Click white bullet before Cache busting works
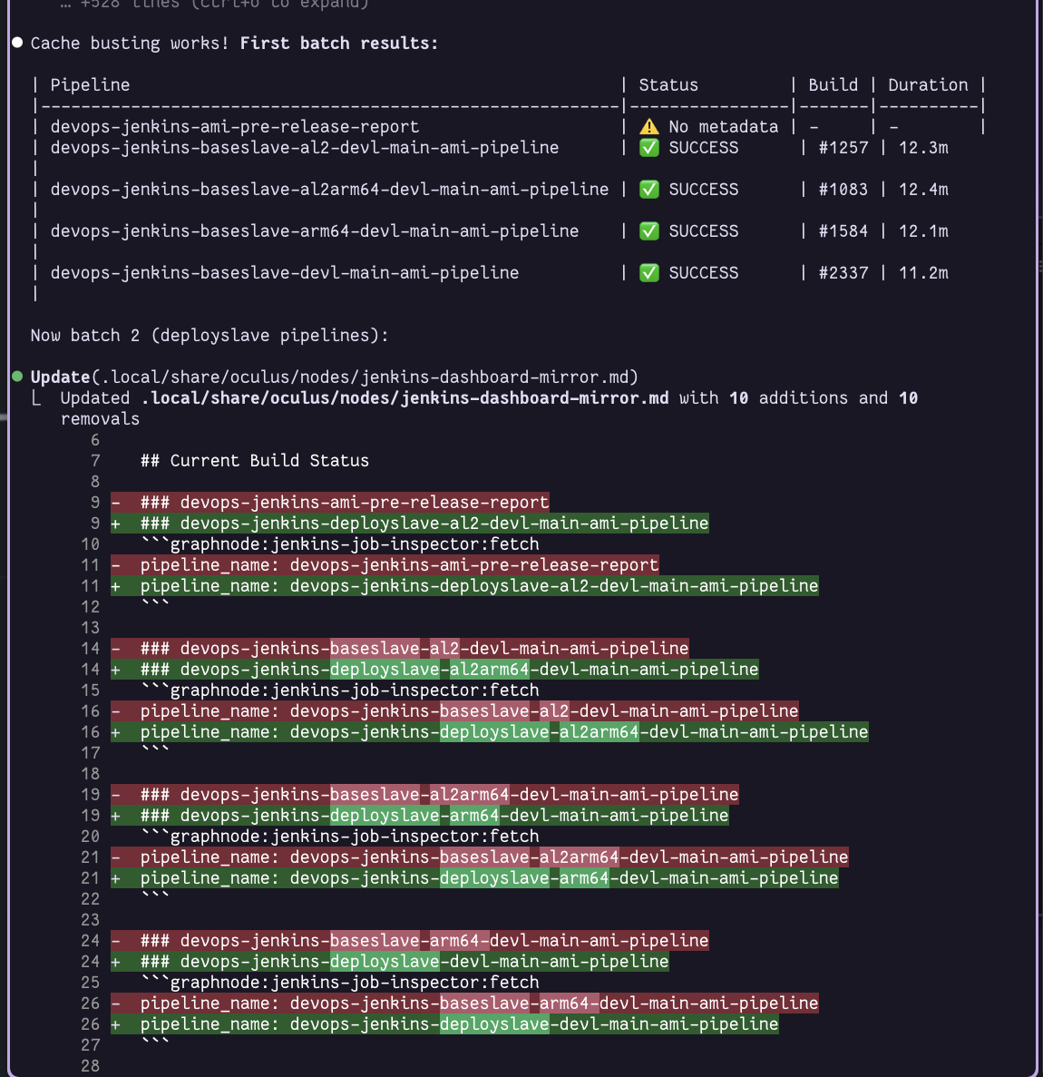 coord(17,43)
